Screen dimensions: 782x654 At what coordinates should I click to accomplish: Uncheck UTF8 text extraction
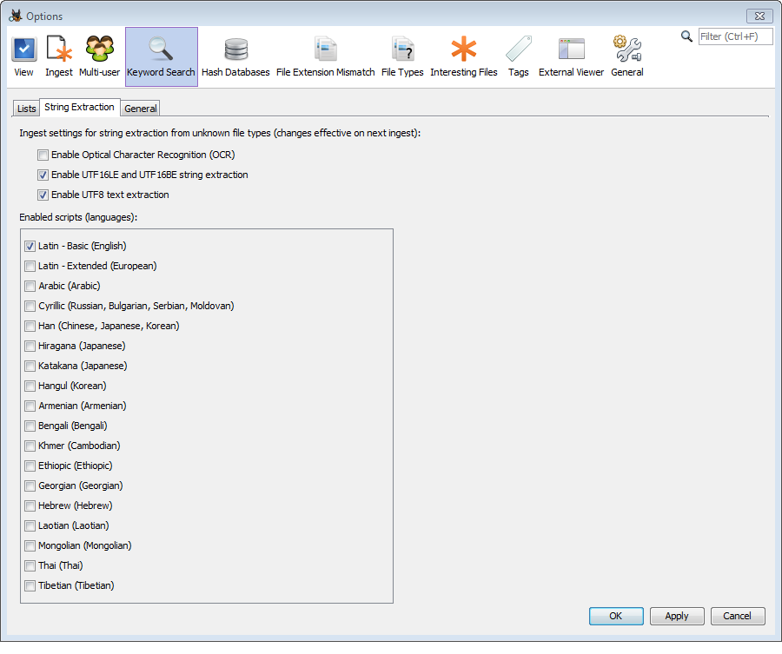pyautogui.click(x=43, y=195)
